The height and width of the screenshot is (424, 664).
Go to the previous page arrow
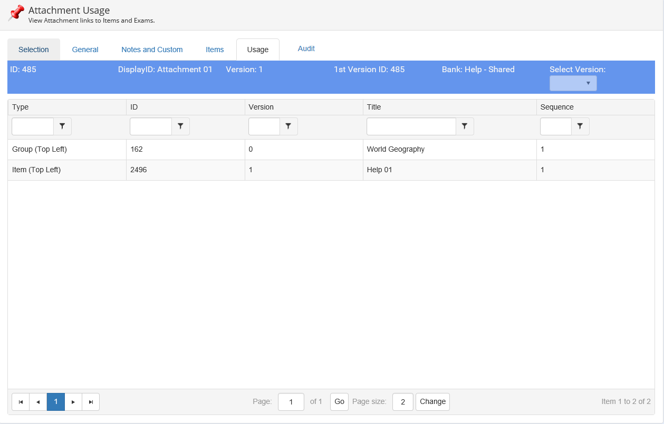38,402
